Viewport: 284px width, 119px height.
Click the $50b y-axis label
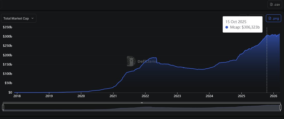tap(8, 83)
